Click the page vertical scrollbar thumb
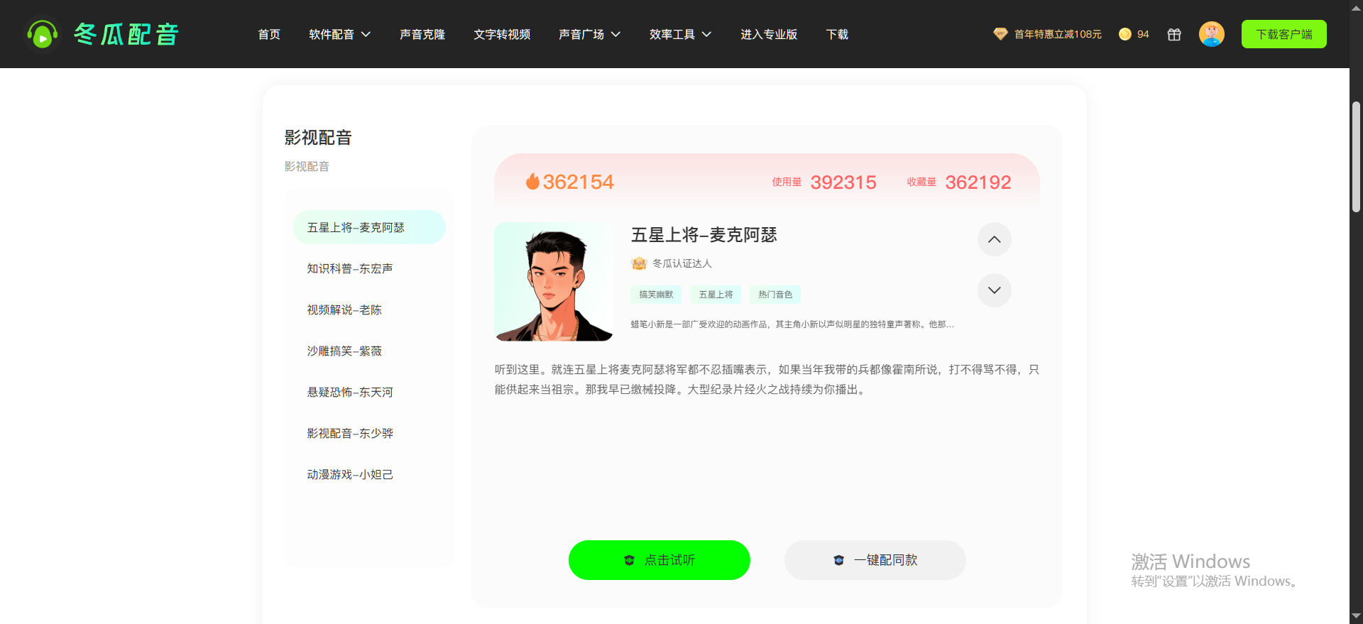Image resolution: width=1363 pixels, height=624 pixels. [x=1356, y=156]
